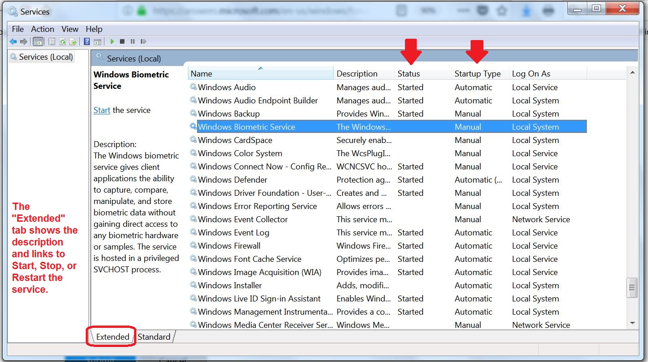Click the gear icon beside Windows Defender
Screen dimensions: 648x362
(193, 179)
